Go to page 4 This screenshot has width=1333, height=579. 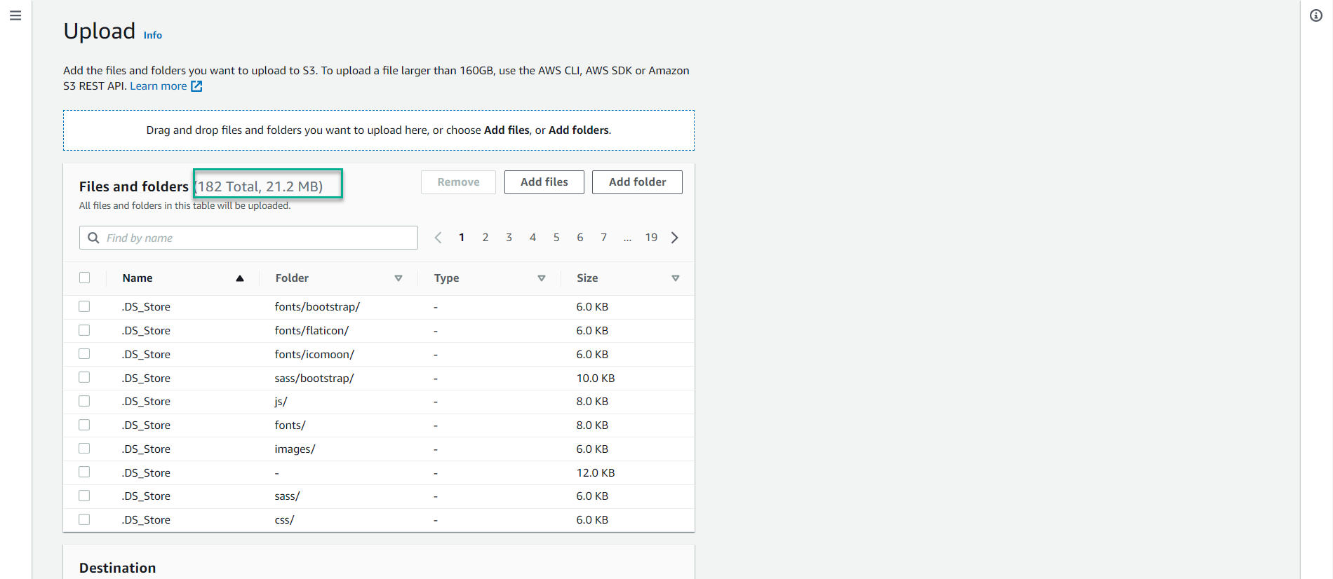tap(533, 238)
